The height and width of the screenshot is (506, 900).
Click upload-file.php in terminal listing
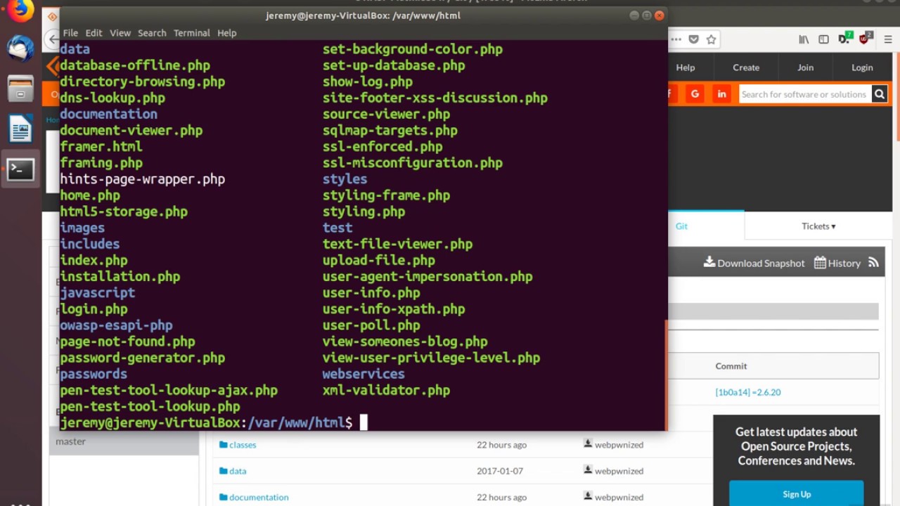[x=379, y=260]
